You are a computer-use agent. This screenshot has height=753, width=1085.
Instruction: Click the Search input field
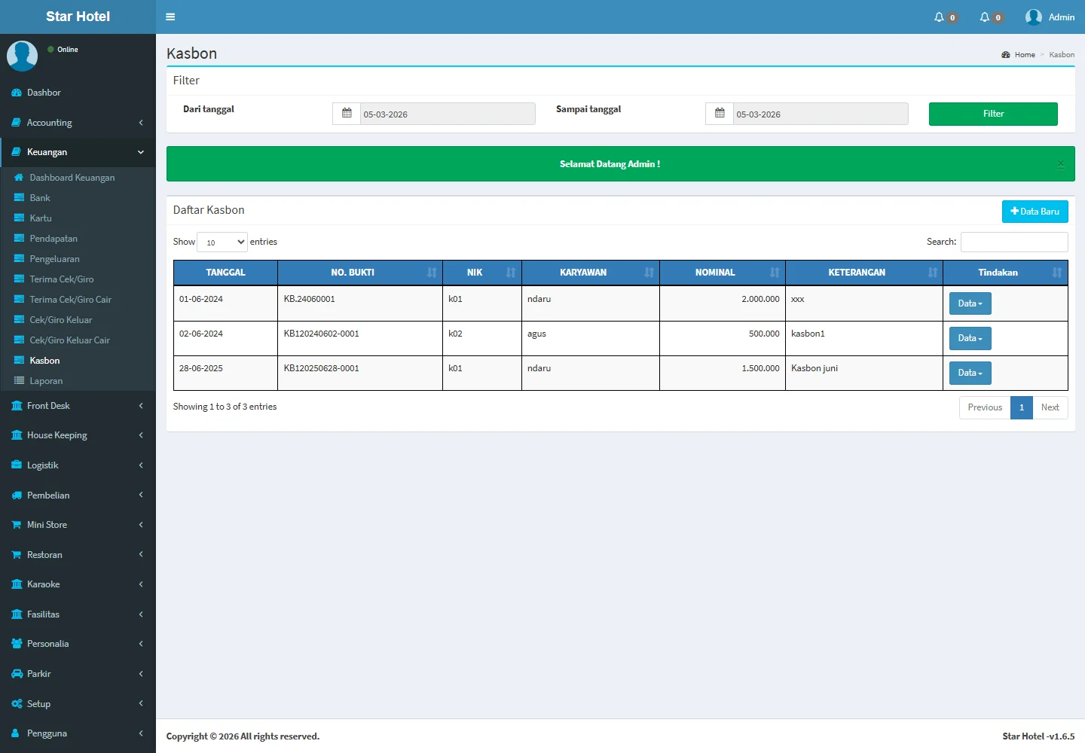(1013, 242)
